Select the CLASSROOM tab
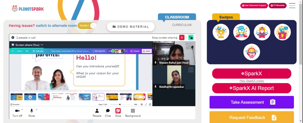Screen dimensions: 303x123 (x=177, y=17)
